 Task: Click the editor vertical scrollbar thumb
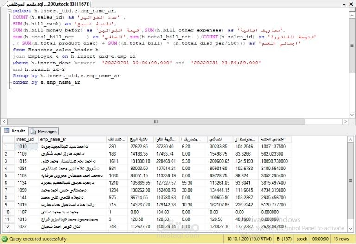tap(352, 45)
